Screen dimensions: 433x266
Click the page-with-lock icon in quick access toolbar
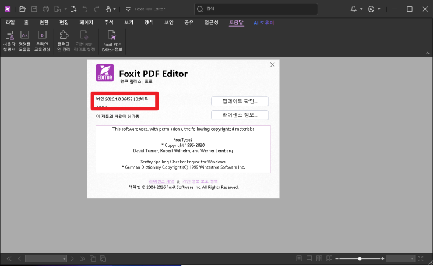(58, 9)
